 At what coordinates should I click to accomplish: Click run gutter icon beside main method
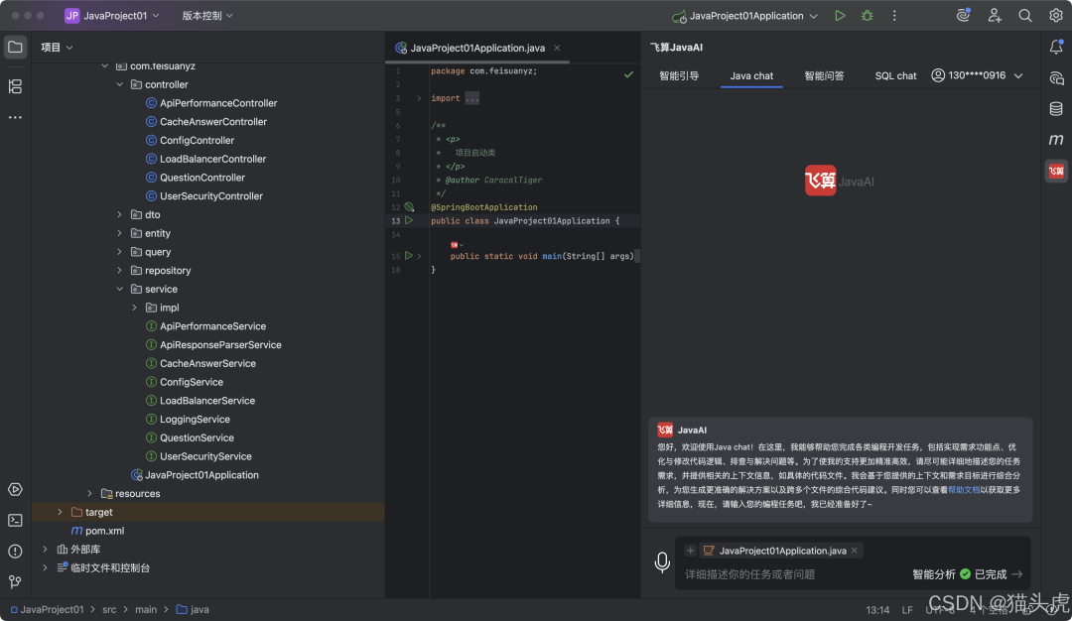click(x=409, y=256)
